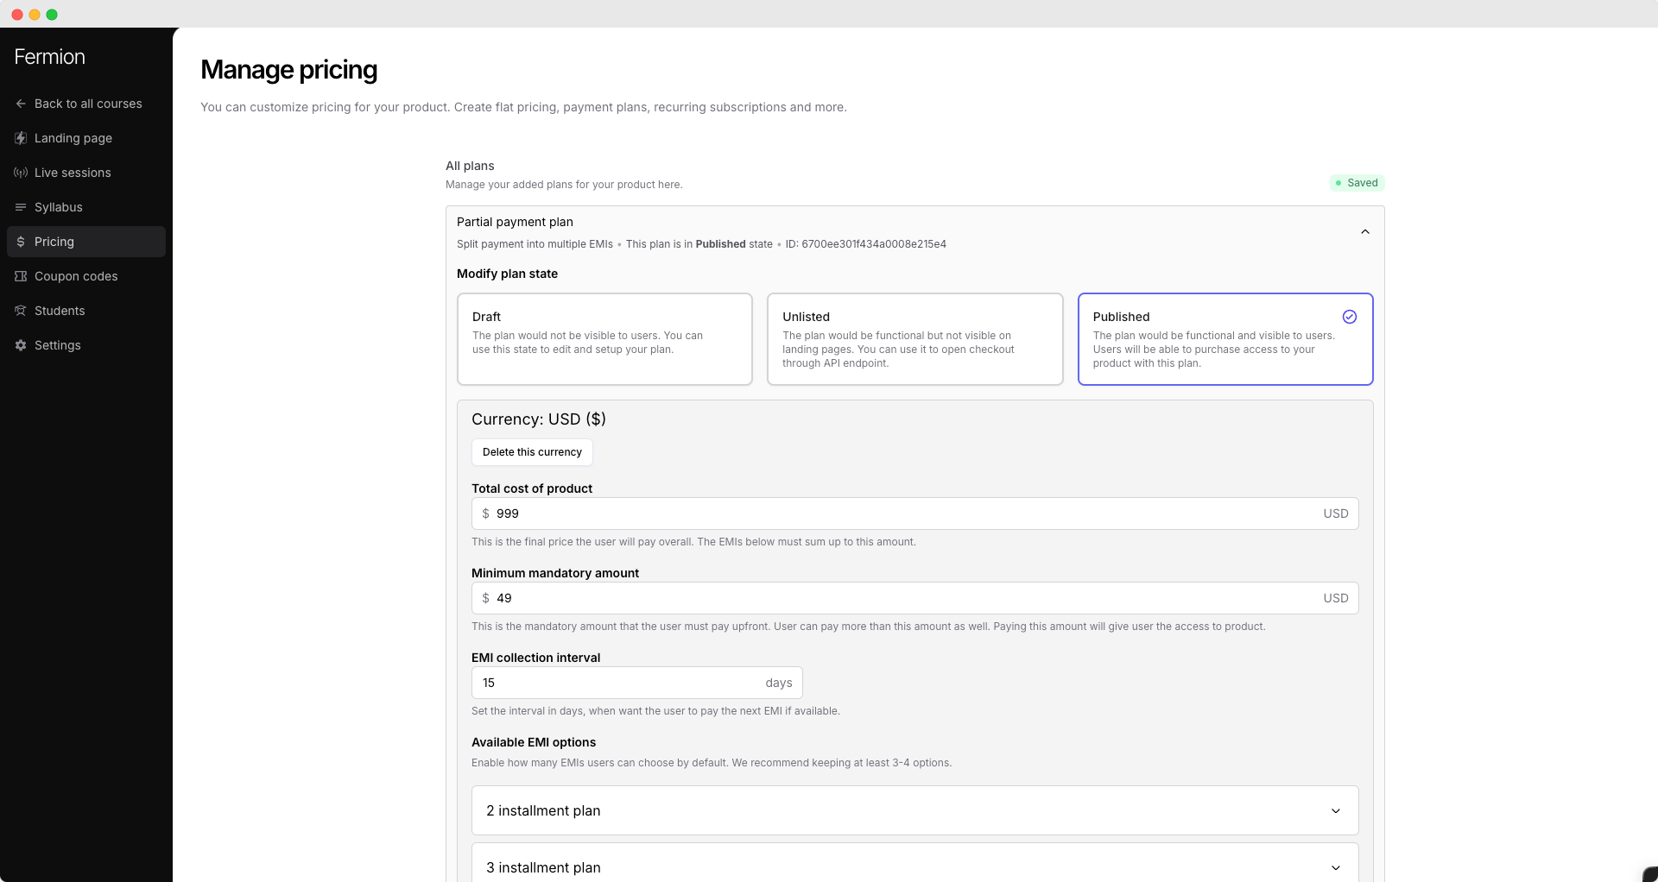Click the Saved status indicator
The width and height of the screenshot is (1658, 882).
[1357, 182]
